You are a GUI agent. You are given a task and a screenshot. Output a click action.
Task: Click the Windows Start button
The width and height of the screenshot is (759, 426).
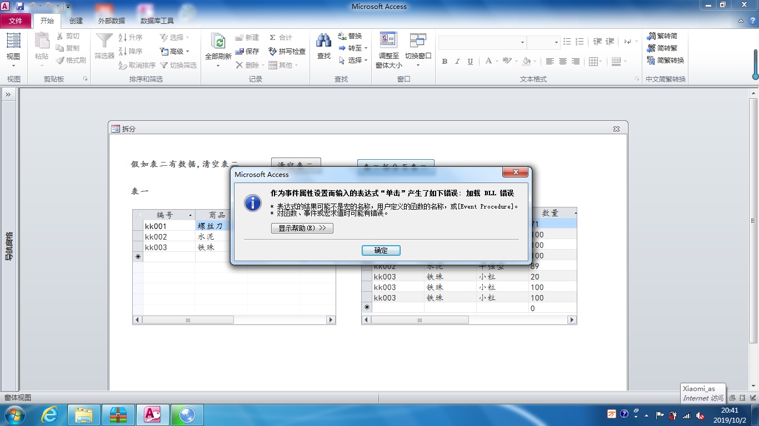[x=14, y=414]
